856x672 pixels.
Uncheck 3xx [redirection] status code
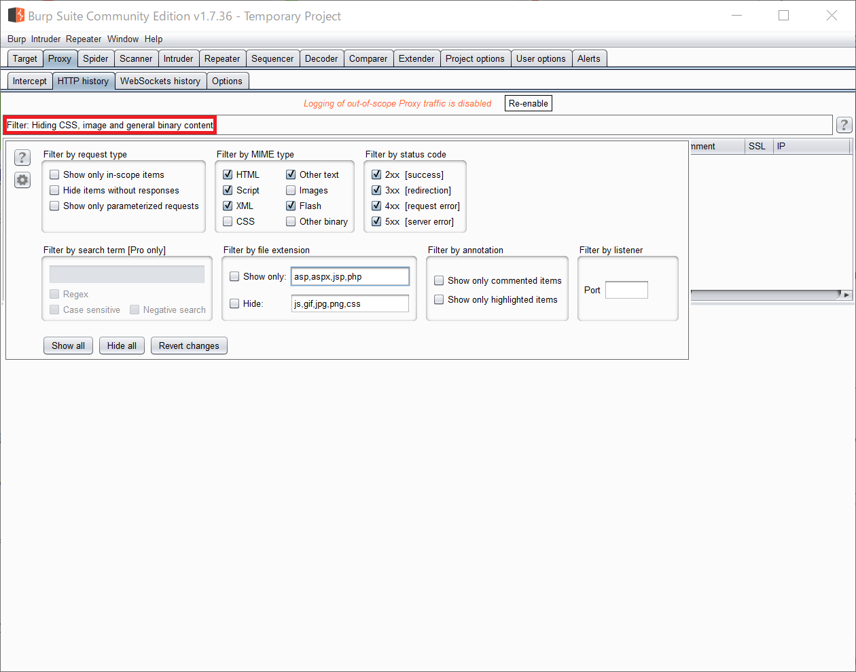point(376,190)
